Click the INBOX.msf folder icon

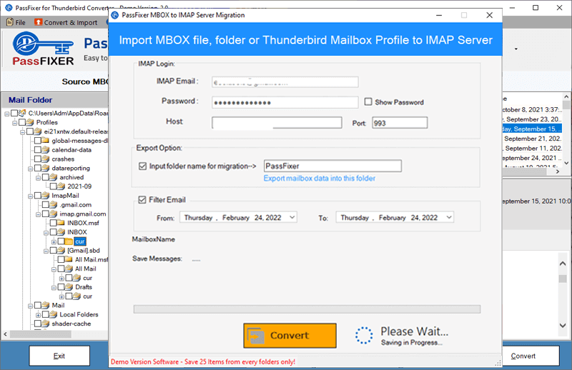click(x=61, y=223)
